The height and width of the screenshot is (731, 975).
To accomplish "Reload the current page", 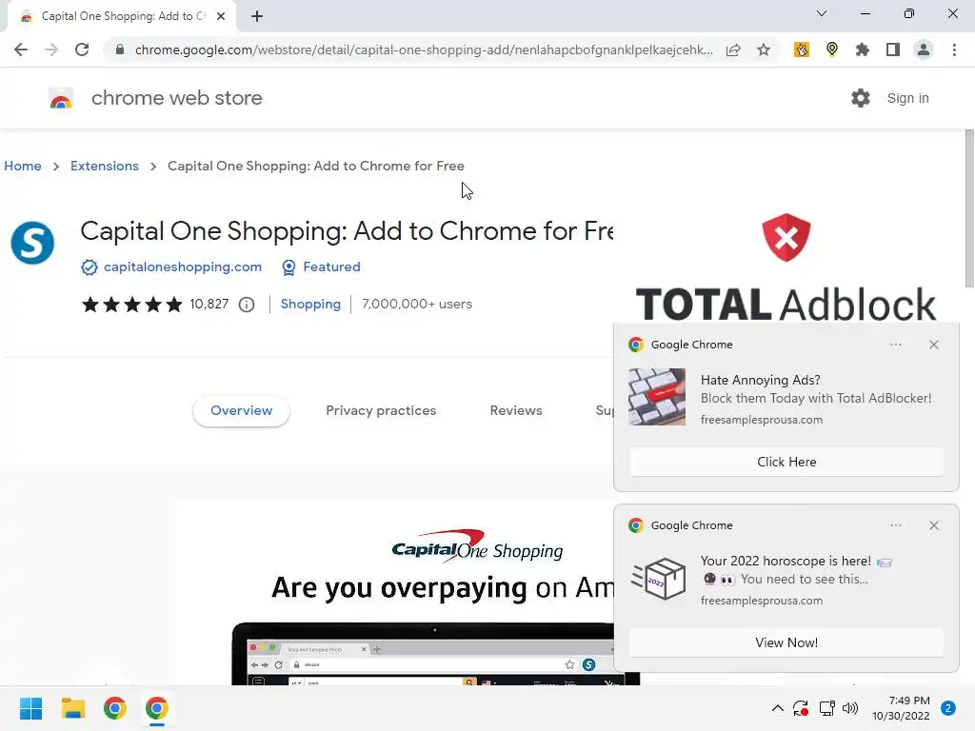I will 82,49.
